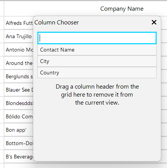The image size is (167, 168).
Task: Click the Bólido Com row cell
Action: click(x=19, y=116)
